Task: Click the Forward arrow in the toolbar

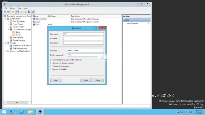Action: (x=9, y=12)
